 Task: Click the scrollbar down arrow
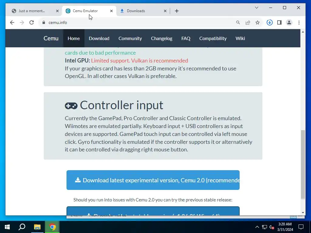303,213
